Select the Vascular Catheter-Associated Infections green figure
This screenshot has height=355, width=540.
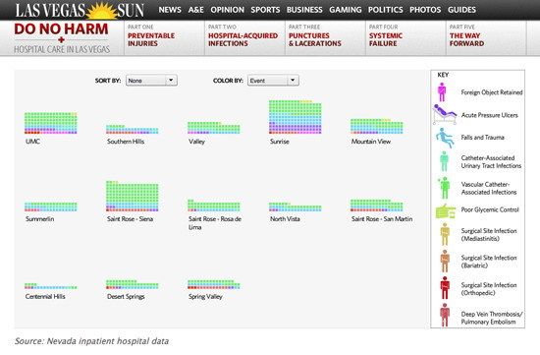point(444,188)
